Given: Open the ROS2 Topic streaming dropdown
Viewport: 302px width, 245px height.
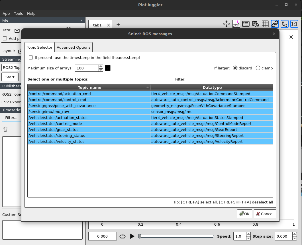Looking at the screenshot, I should (12, 68).
